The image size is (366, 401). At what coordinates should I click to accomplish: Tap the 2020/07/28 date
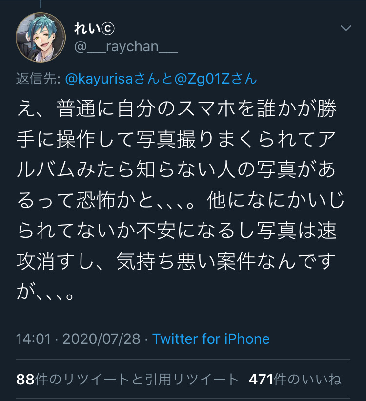[102, 339]
